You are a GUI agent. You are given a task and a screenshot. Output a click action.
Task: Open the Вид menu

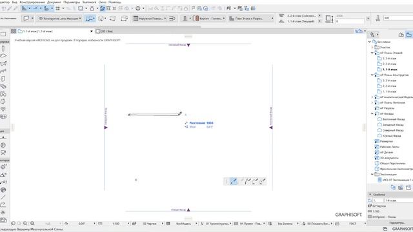[15, 2]
